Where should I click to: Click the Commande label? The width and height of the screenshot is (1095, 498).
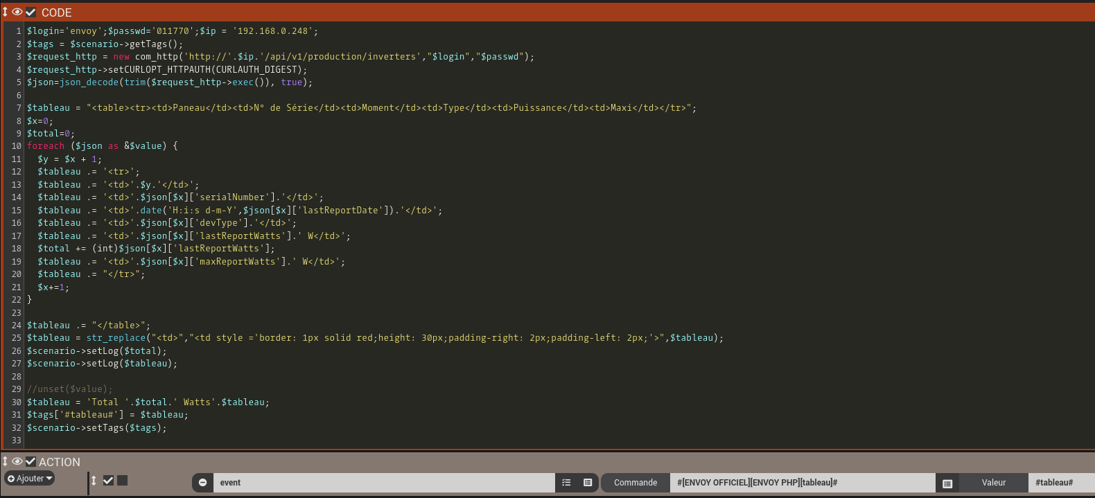pyautogui.click(x=635, y=483)
